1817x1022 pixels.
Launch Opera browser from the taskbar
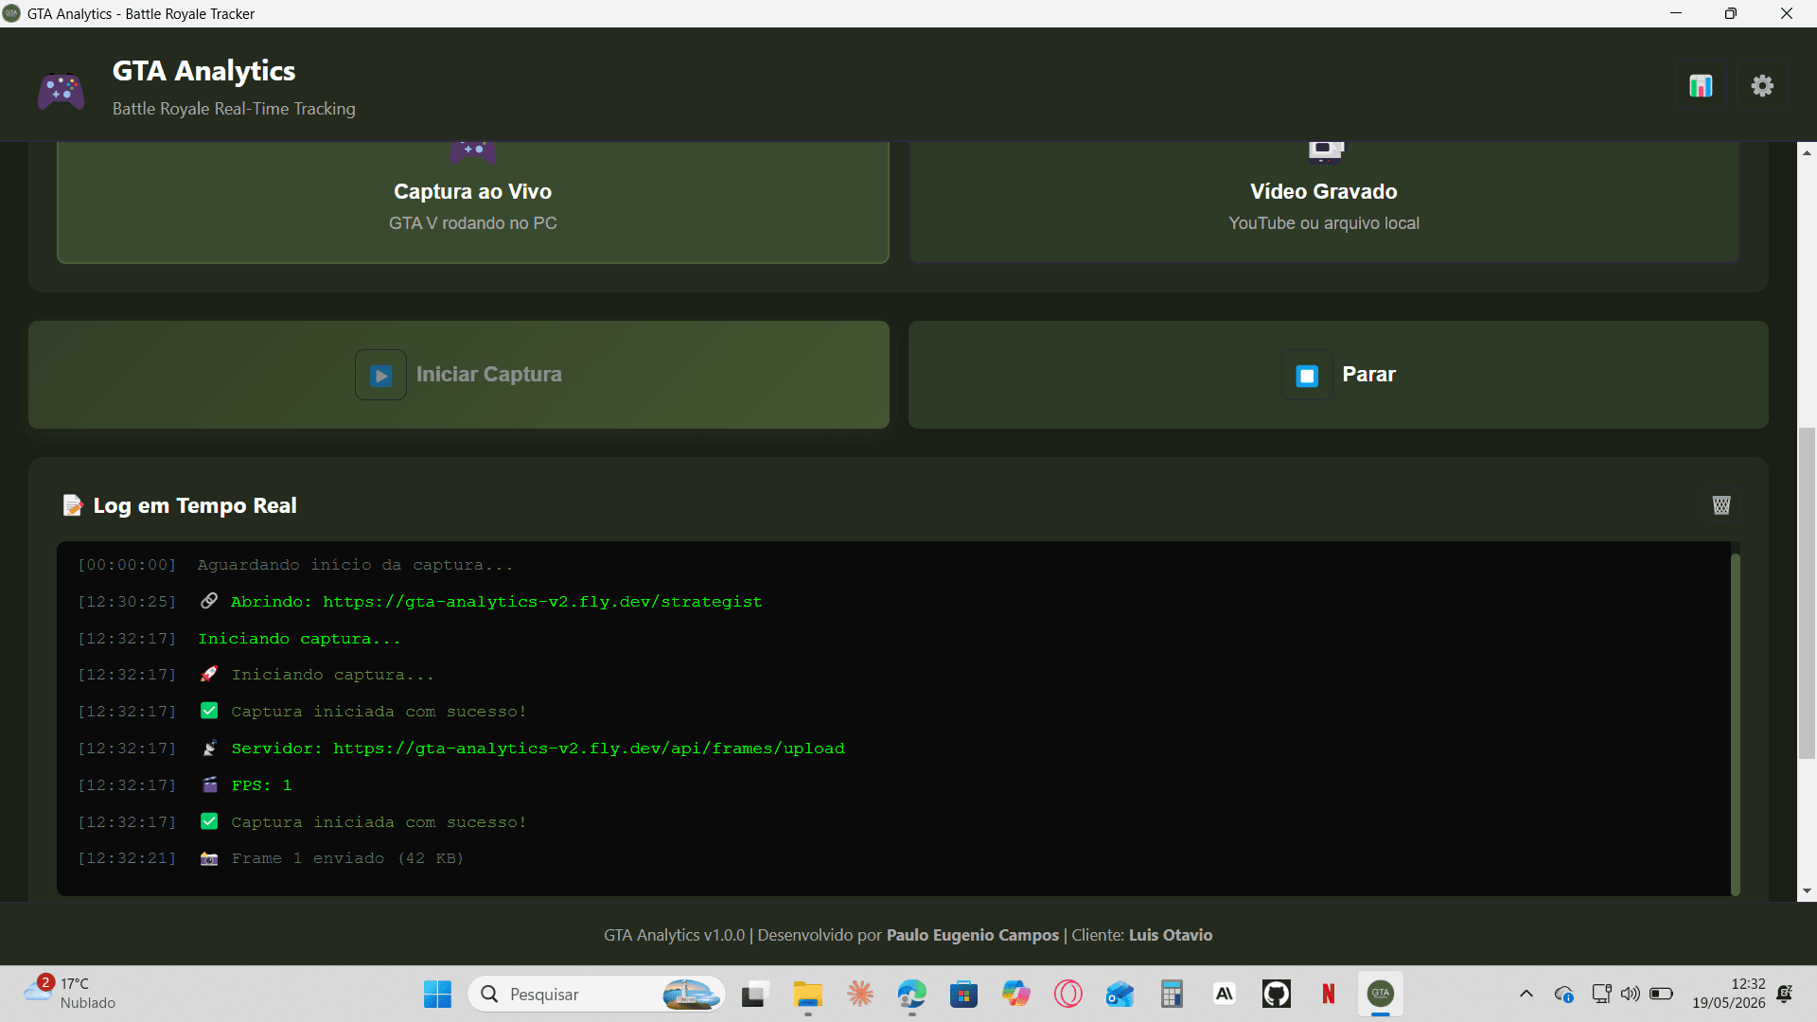click(1068, 994)
